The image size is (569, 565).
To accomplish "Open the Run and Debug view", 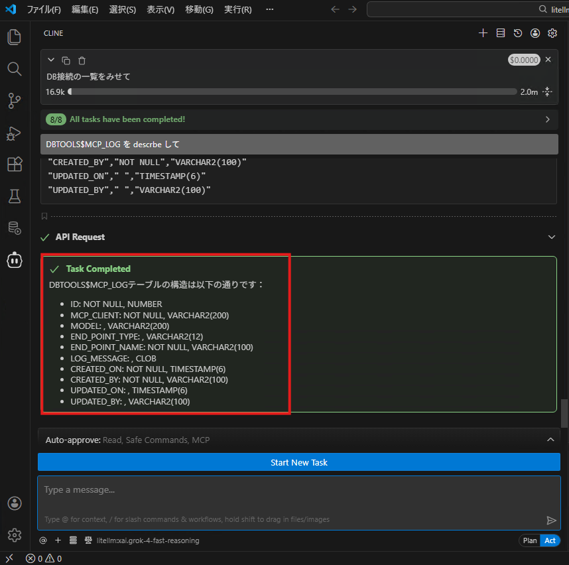I will tap(14, 133).
